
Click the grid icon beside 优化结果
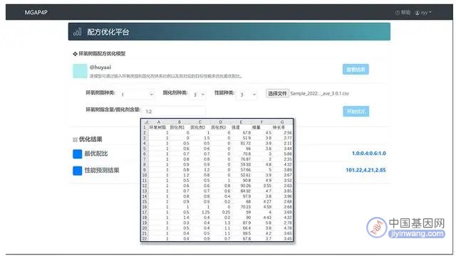[75, 139]
